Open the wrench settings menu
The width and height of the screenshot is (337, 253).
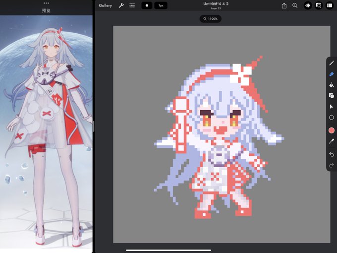(121, 5)
